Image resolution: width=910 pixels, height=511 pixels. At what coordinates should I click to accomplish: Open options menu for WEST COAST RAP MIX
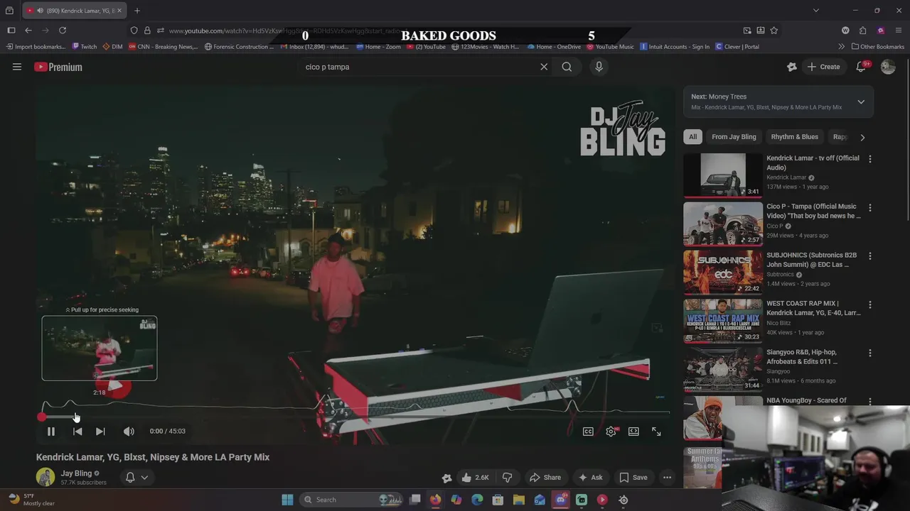(869, 304)
